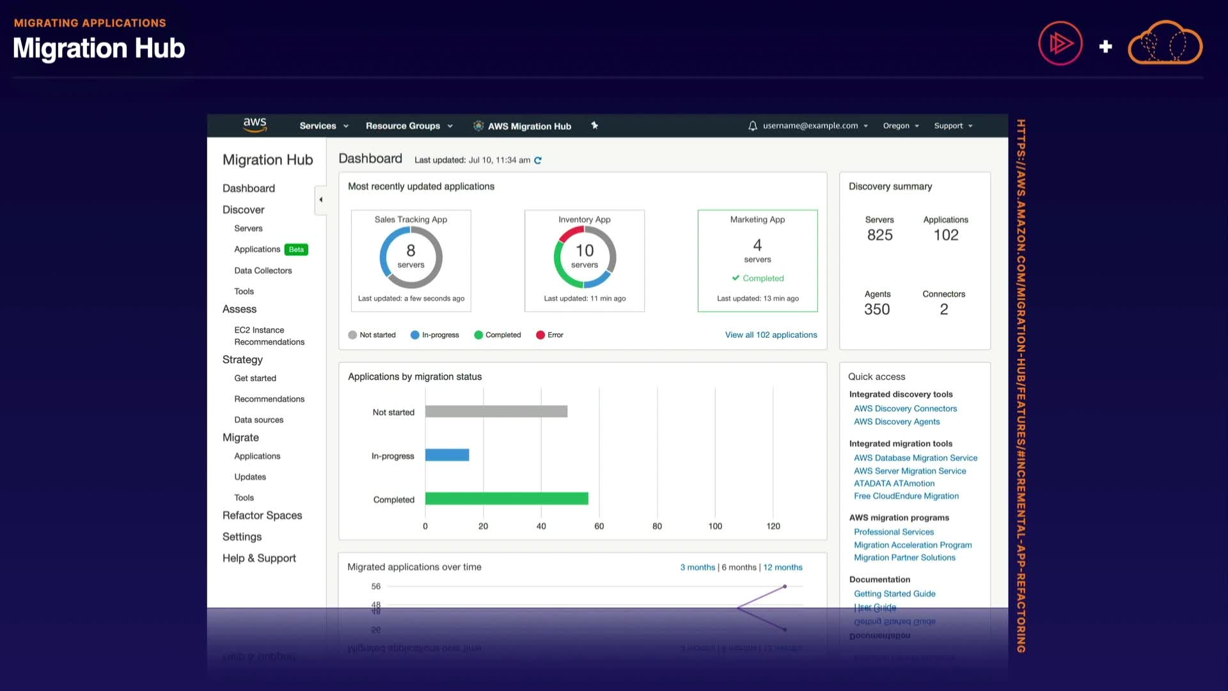Click the Pluralsight play logo icon
1228x691 pixels.
[x=1060, y=44]
